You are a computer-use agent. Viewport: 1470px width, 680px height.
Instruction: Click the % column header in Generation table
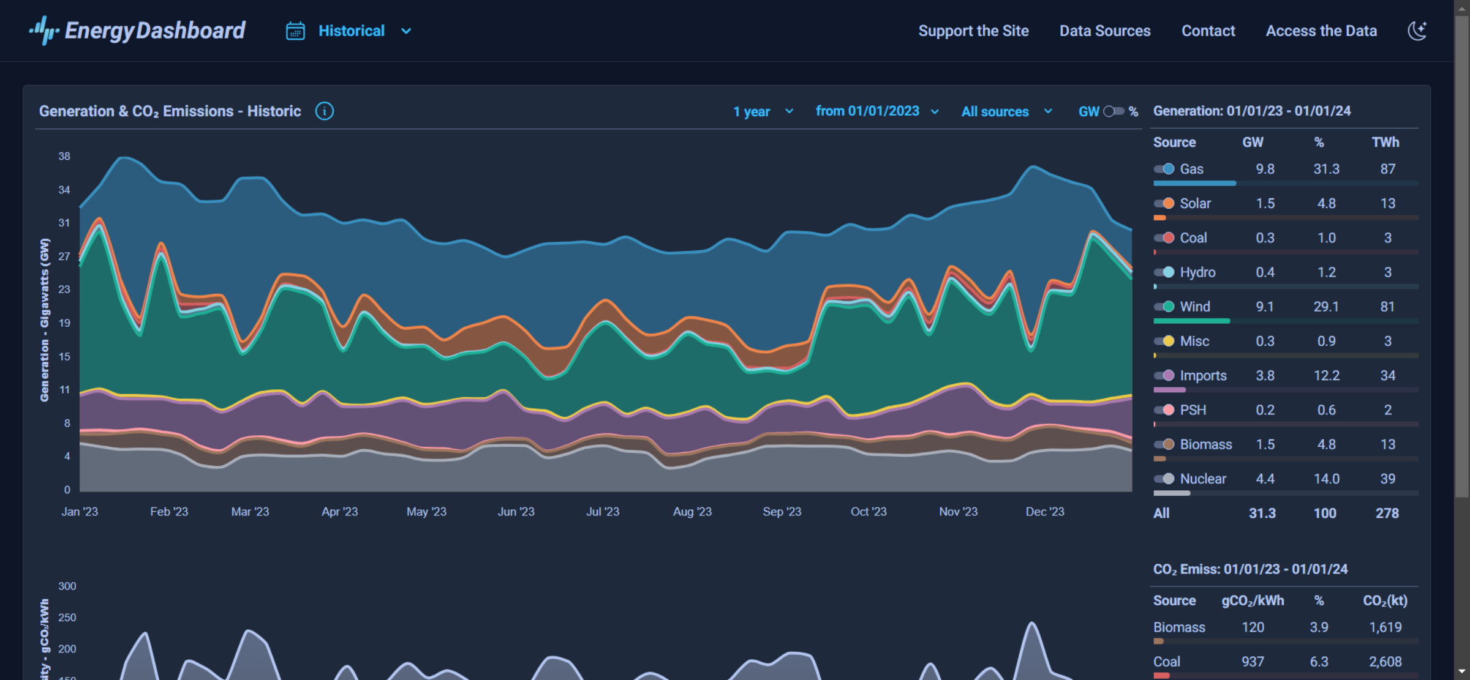click(1319, 142)
